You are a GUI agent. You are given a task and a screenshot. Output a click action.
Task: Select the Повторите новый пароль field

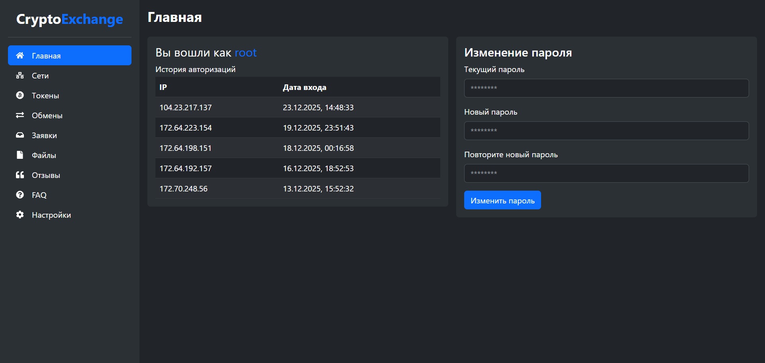coord(606,173)
